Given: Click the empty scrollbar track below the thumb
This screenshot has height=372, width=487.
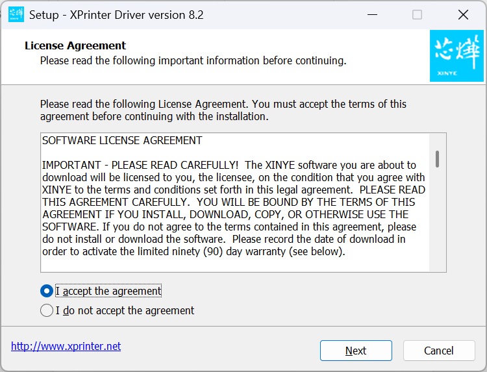Looking at the screenshot, I should (438, 221).
